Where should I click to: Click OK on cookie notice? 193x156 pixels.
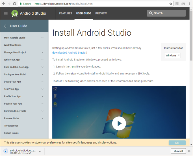point(177,143)
